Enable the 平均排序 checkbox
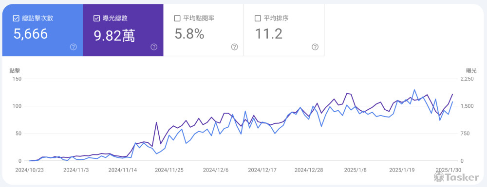This screenshot has width=487, height=187. pos(258,18)
